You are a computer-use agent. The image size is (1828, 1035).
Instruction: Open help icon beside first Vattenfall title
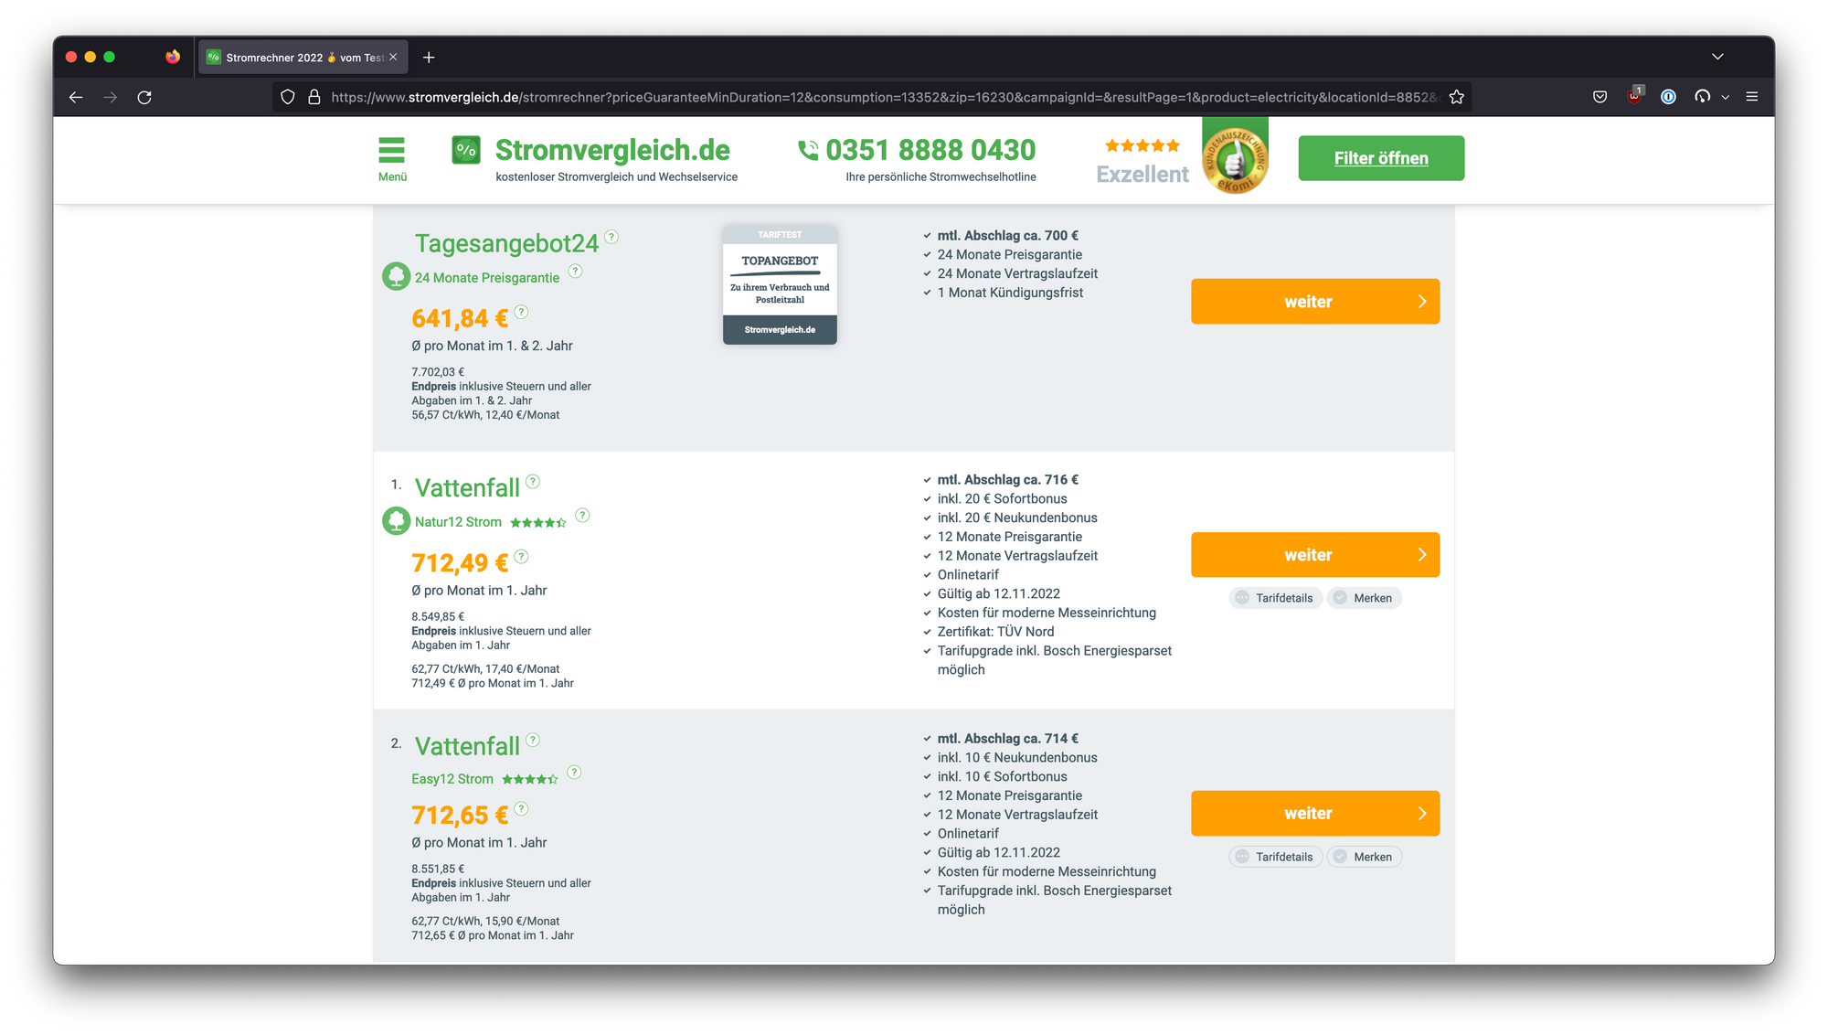coord(533,481)
